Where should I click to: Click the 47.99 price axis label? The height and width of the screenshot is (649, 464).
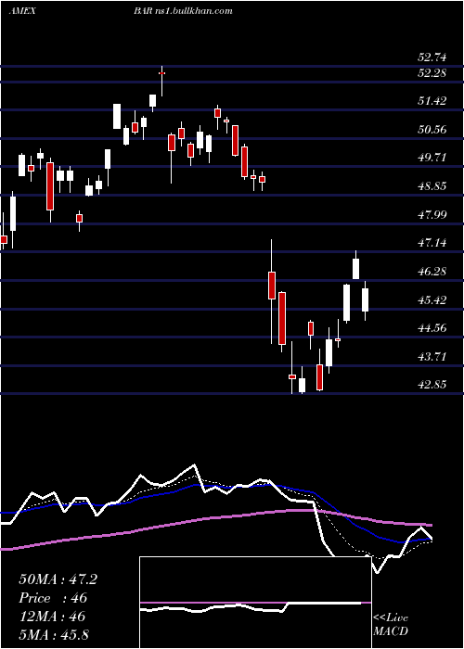click(432, 214)
